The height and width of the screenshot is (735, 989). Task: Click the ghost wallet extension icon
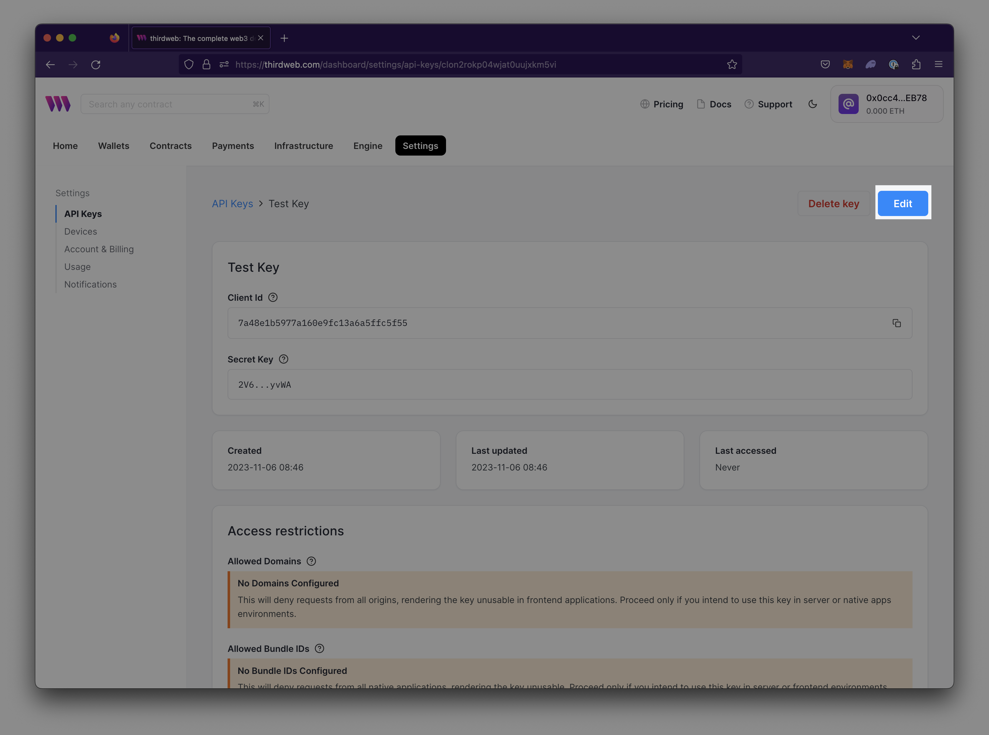click(x=871, y=65)
